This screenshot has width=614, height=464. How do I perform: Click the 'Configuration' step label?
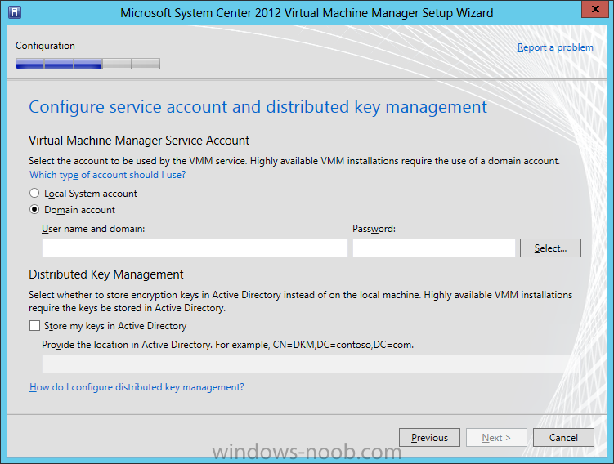45,46
